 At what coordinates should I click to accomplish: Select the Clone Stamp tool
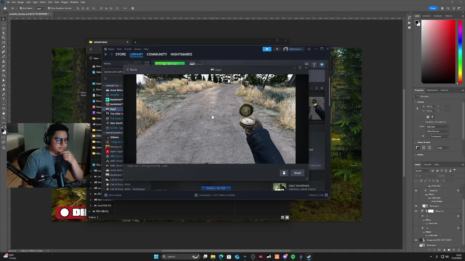4,61
